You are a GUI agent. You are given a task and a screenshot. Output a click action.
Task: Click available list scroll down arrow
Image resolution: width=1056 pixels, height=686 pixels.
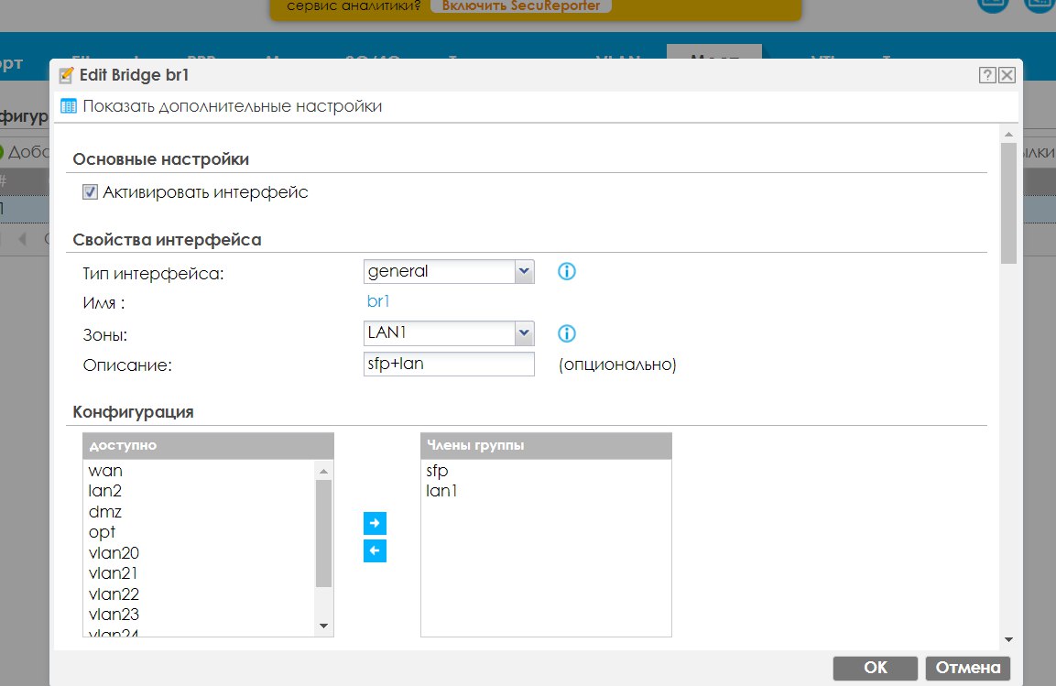coord(324,626)
